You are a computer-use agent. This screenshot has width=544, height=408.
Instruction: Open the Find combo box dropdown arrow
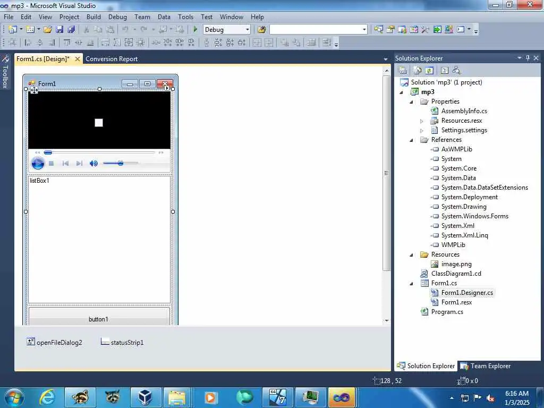[x=364, y=30]
